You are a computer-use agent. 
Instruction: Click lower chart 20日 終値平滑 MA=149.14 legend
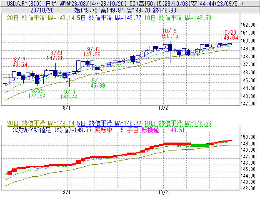click(x=41, y=123)
